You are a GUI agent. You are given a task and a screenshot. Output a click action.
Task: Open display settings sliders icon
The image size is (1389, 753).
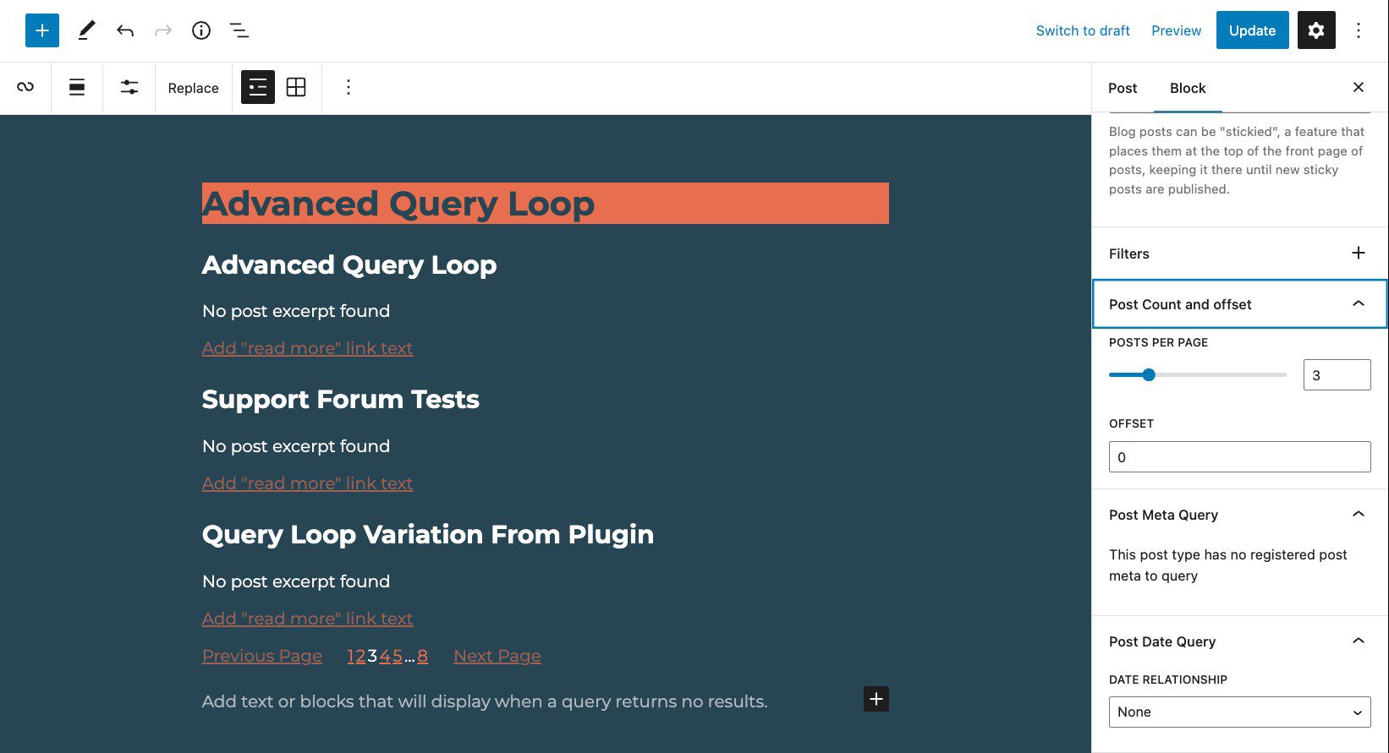click(x=129, y=87)
